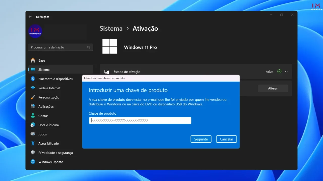Click the Procurar uma definição search box
The height and width of the screenshot is (181, 323).
[61, 47]
